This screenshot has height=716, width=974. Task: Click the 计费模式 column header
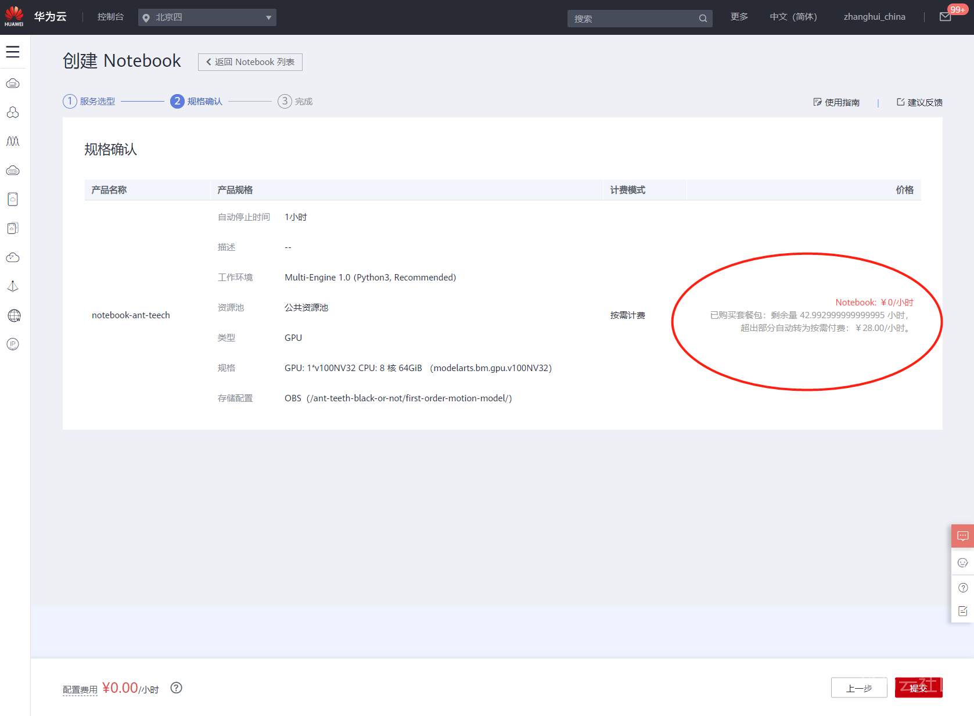(628, 190)
